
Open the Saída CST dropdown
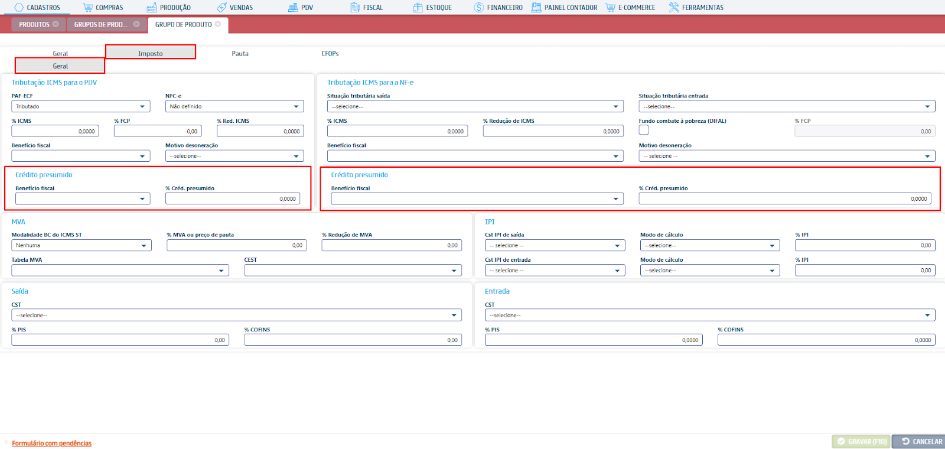pos(236,315)
